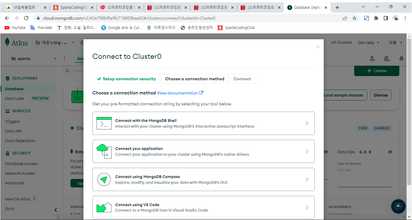Screen dimensions: 412x220
Task: Open the Translate bookmark
Action: click(41, 28)
